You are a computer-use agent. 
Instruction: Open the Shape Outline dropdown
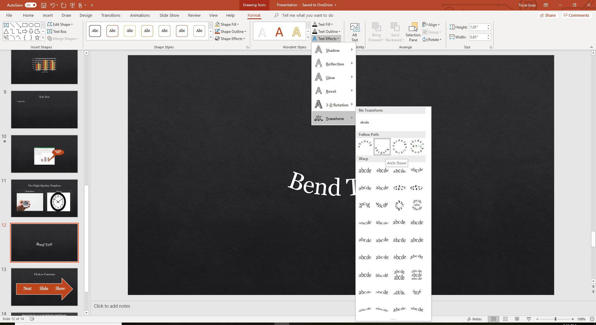click(x=231, y=31)
